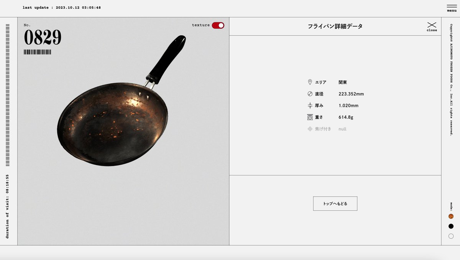Click the 焦げ付き label
The height and width of the screenshot is (260, 460).
323,129
